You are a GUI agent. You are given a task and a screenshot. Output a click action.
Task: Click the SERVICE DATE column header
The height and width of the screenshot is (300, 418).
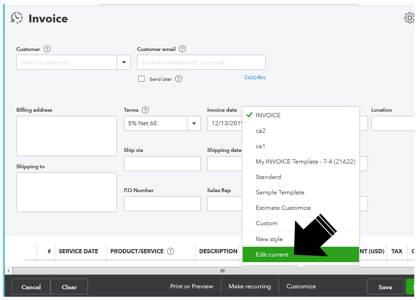click(79, 251)
